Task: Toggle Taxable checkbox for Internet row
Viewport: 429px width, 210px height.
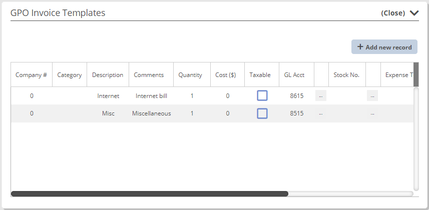Action: pos(262,95)
